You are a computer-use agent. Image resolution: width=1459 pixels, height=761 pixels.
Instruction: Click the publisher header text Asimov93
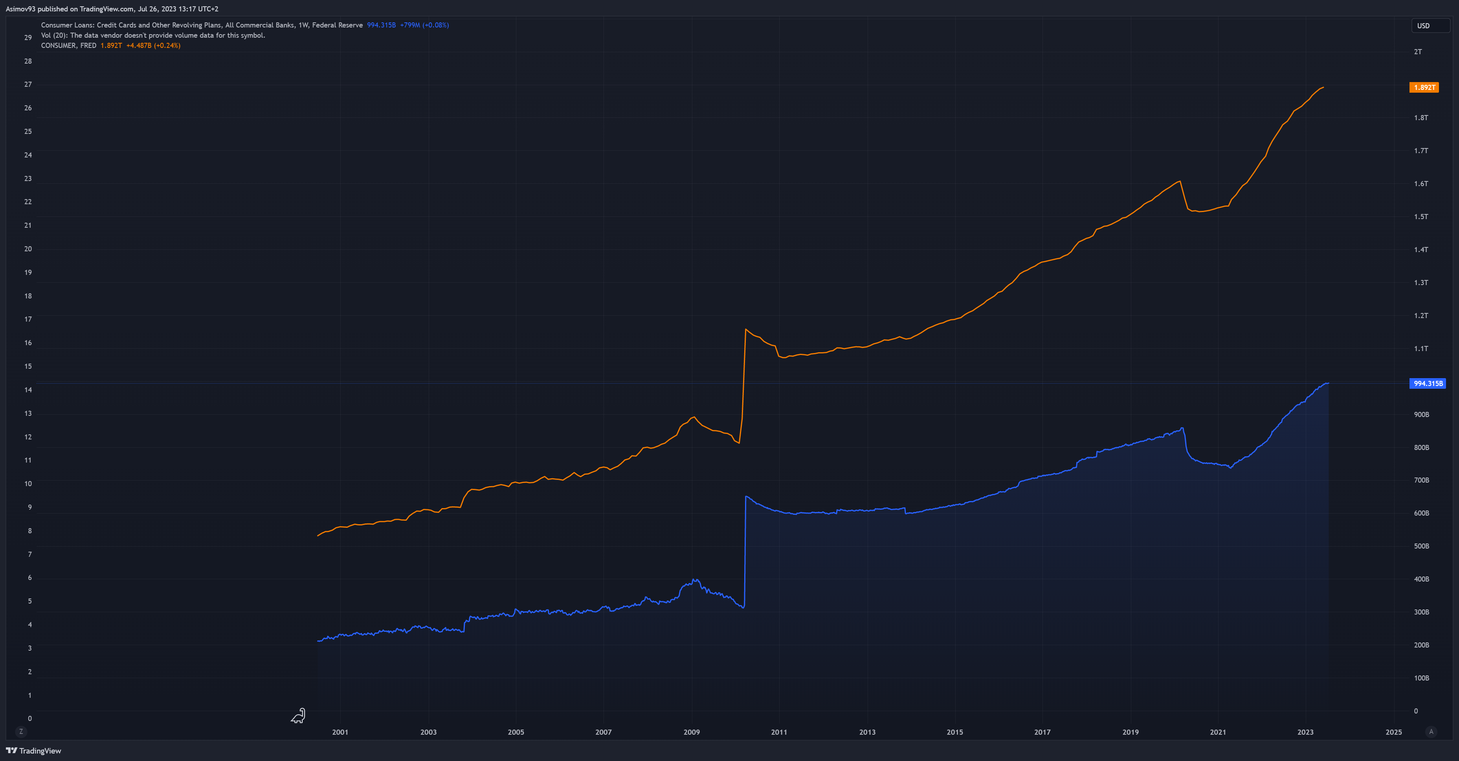pyautogui.click(x=20, y=9)
